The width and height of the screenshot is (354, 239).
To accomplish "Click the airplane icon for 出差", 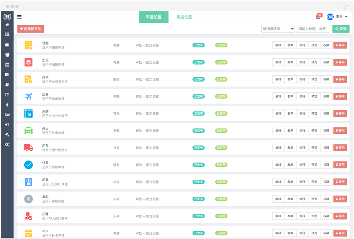I will 28,96.
